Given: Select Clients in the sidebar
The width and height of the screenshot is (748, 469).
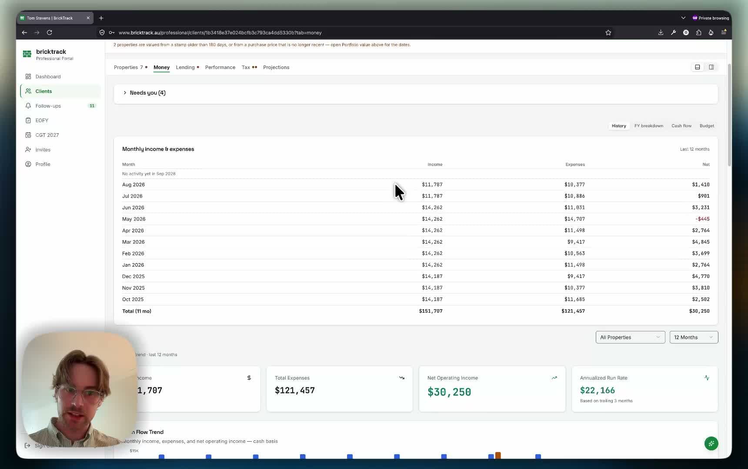Looking at the screenshot, I should coord(60,91).
